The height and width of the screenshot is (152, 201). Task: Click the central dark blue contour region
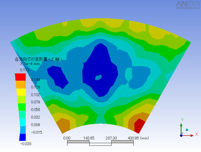point(100,70)
